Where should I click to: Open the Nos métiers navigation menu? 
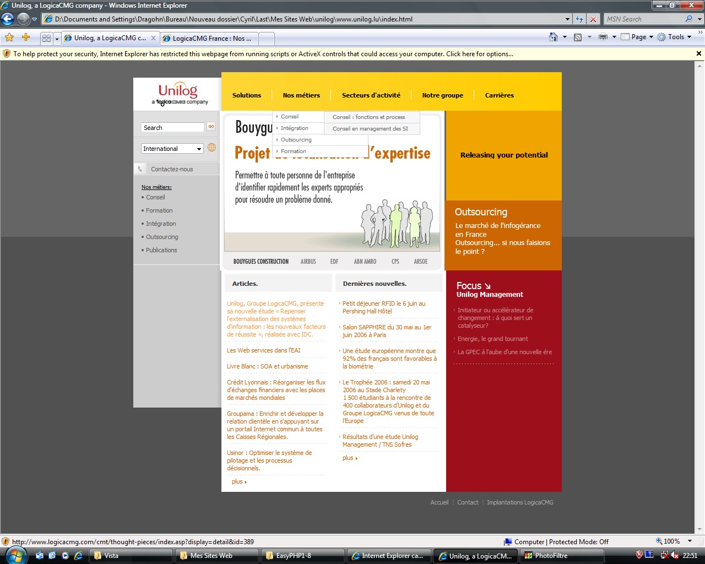(x=301, y=95)
